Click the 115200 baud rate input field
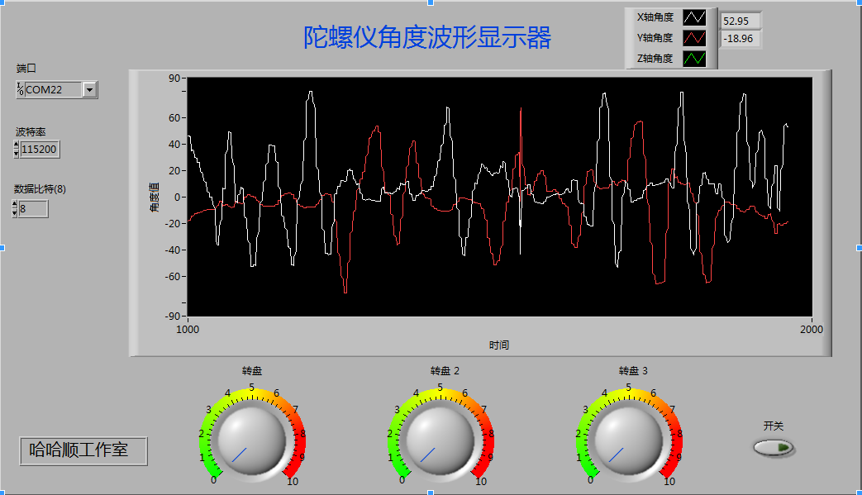 coord(40,150)
